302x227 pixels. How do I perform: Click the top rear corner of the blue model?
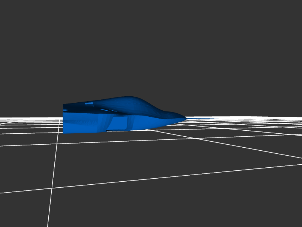click(63, 105)
